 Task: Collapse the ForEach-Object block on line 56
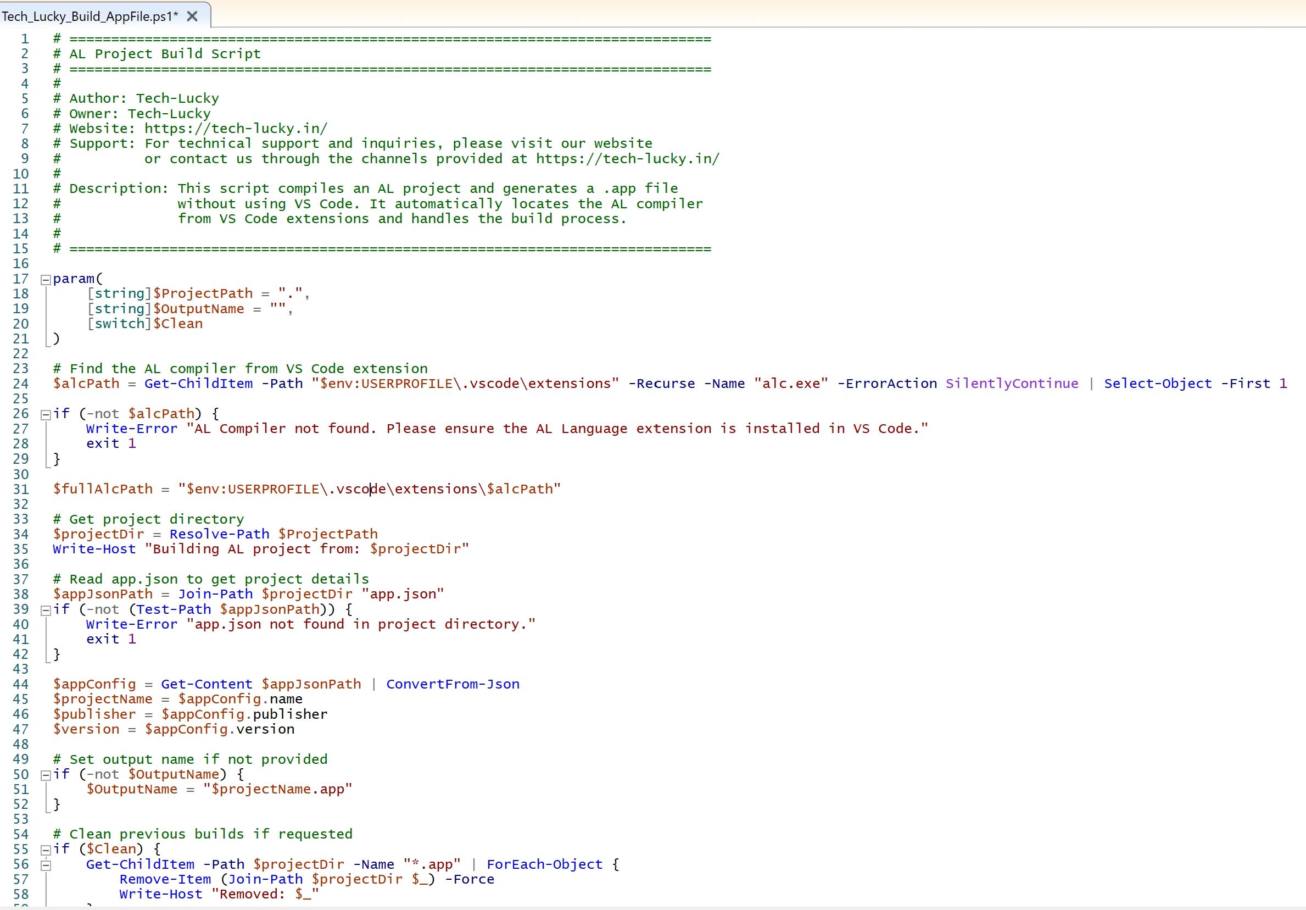pos(46,865)
